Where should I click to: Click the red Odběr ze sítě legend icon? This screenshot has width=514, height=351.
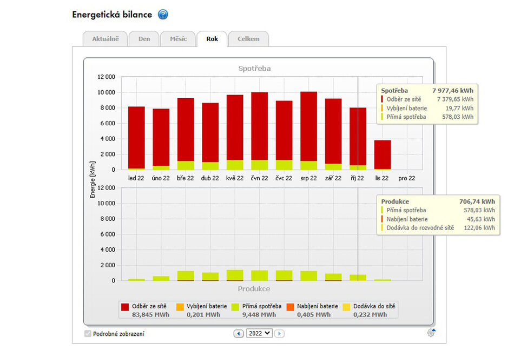coord(125,307)
